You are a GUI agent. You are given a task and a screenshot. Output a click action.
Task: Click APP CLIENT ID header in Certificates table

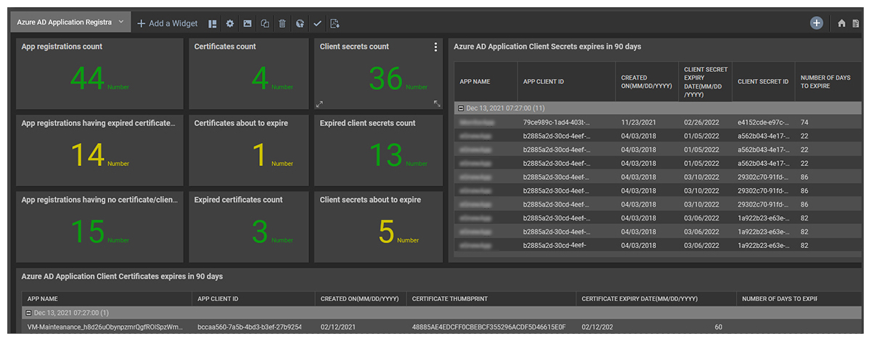coord(218,298)
